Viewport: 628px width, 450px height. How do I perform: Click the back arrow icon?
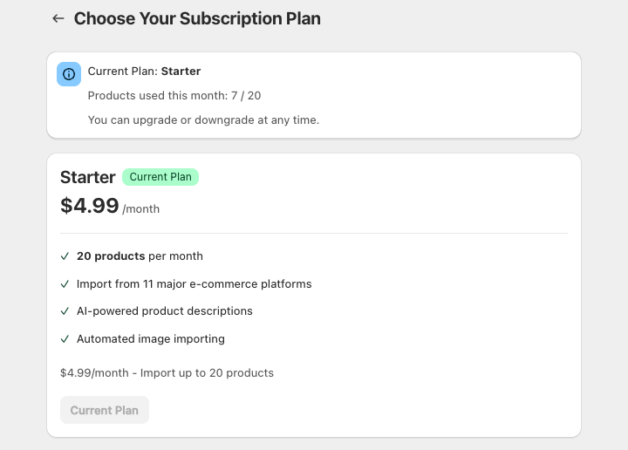click(x=58, y=18)
